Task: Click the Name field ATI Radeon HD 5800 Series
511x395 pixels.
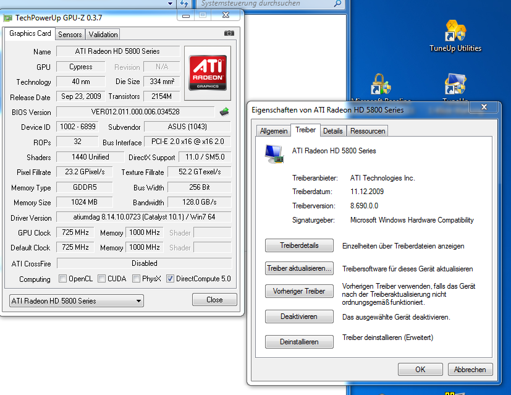Action: [118, 51]
